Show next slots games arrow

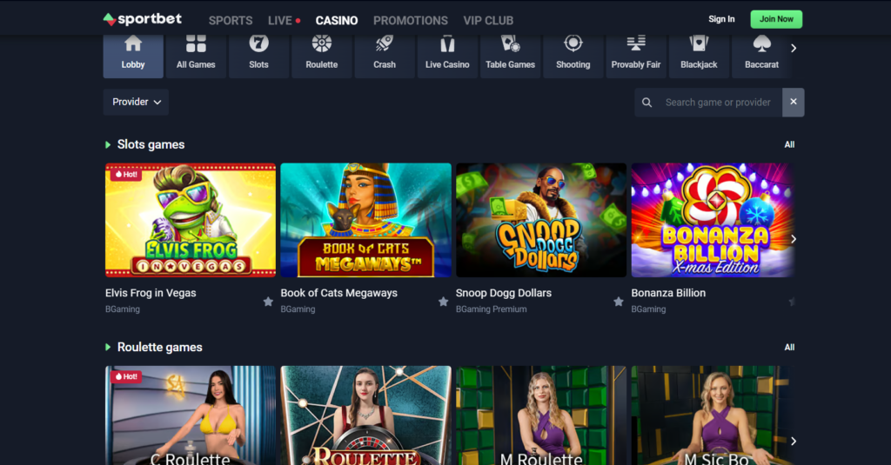[794, 239]
